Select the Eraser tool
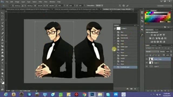This screenshot has width=173, height=97. tap(2, 46)
